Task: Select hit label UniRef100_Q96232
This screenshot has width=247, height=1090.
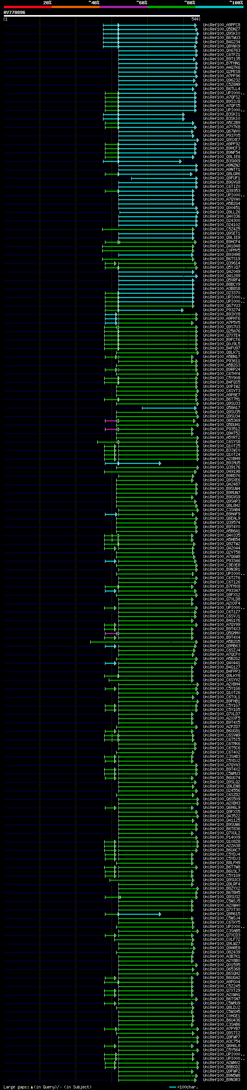Action: 222,80
